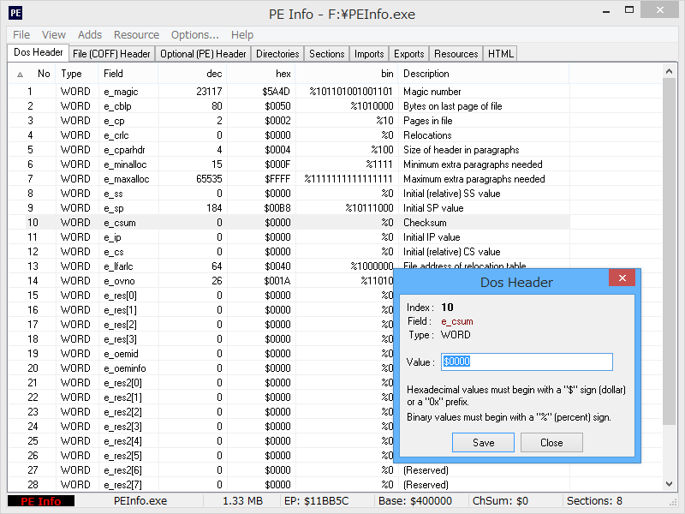The height and width of the screenshot is (514, 685).
Task: Select the e_csum field in table
Action: point(119,223)
